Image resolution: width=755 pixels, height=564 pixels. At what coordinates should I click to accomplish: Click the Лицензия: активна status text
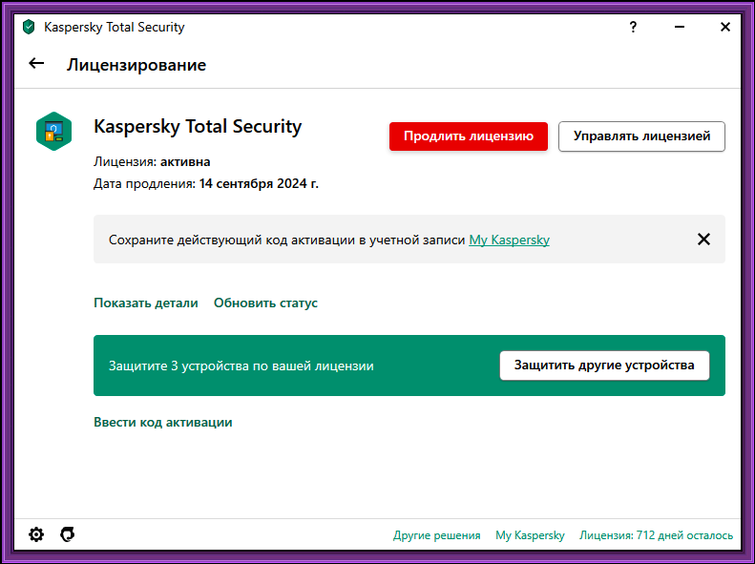pyautogui.click(x=152, y=161)
